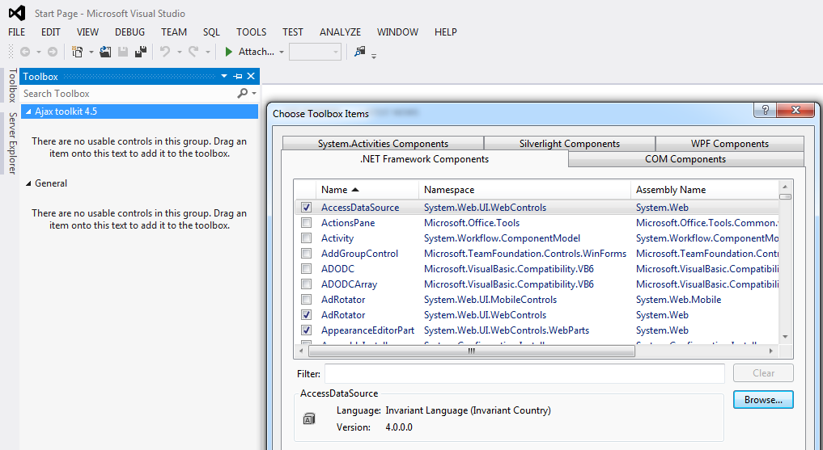Switch to the WPF Components tab

pyautogui.click(x=730, y=144)
